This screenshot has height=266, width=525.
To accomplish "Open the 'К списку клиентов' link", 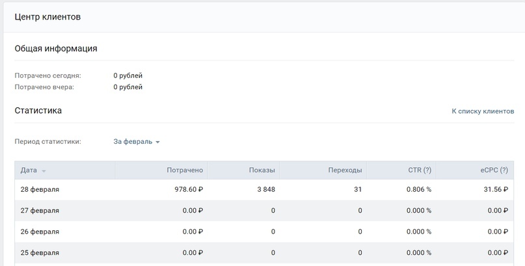I will [483, 111].
